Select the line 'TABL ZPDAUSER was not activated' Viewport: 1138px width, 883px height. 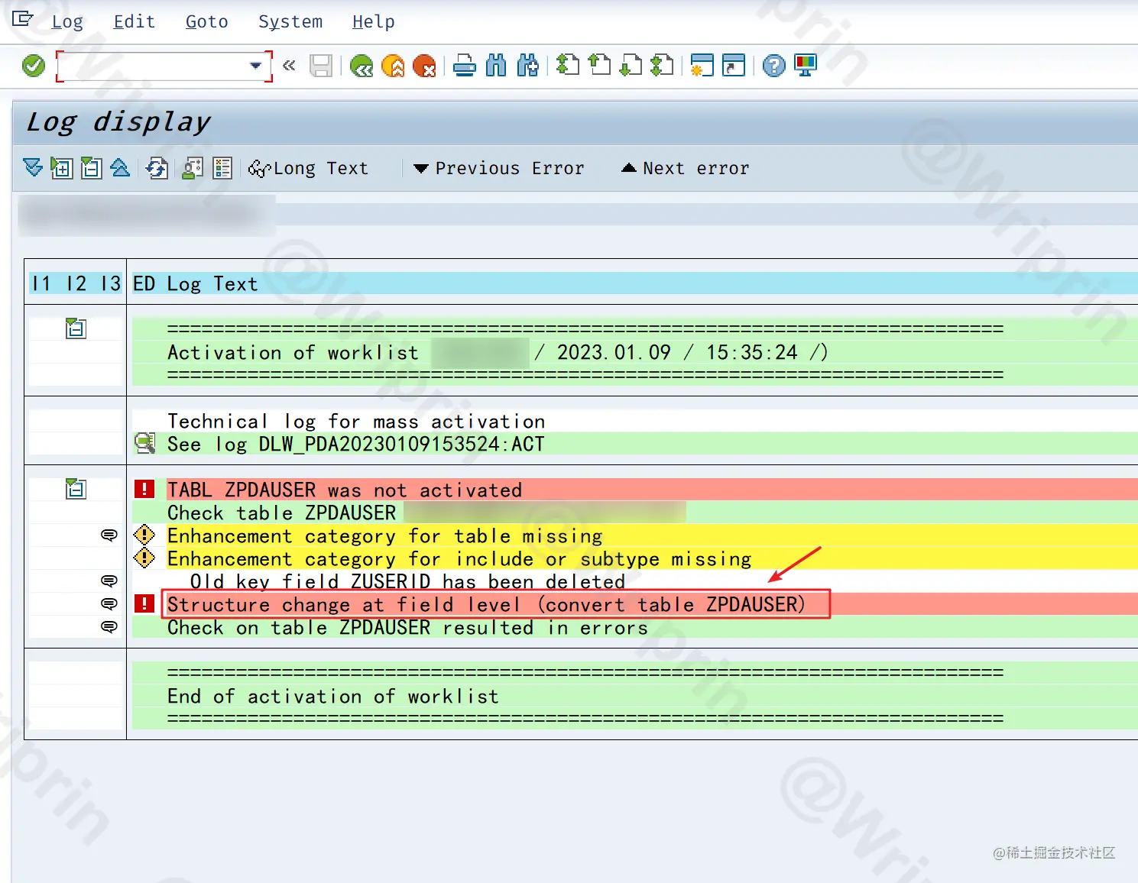pyautogui.click(x=345, y=490)
